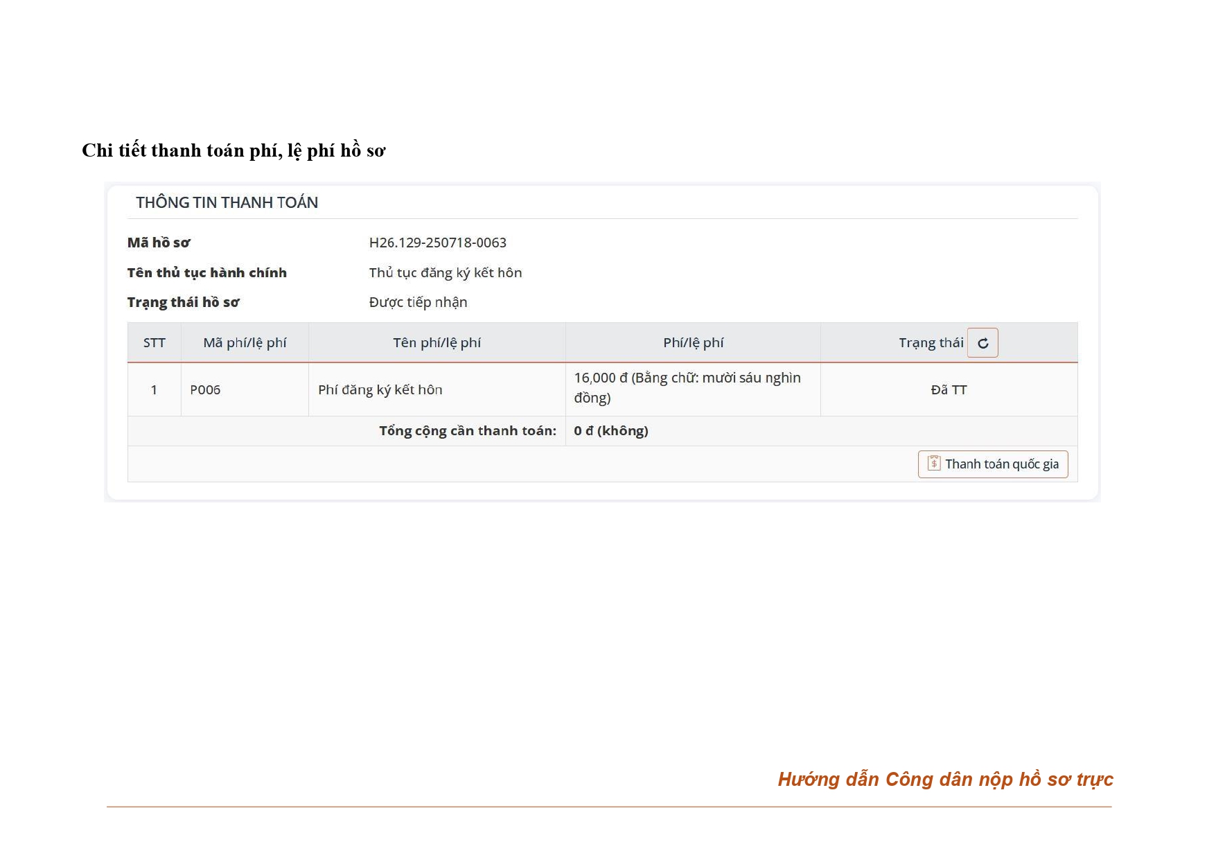Click the Đã TT payment status
Screen dimensions: 1216x860
[948, 390]
